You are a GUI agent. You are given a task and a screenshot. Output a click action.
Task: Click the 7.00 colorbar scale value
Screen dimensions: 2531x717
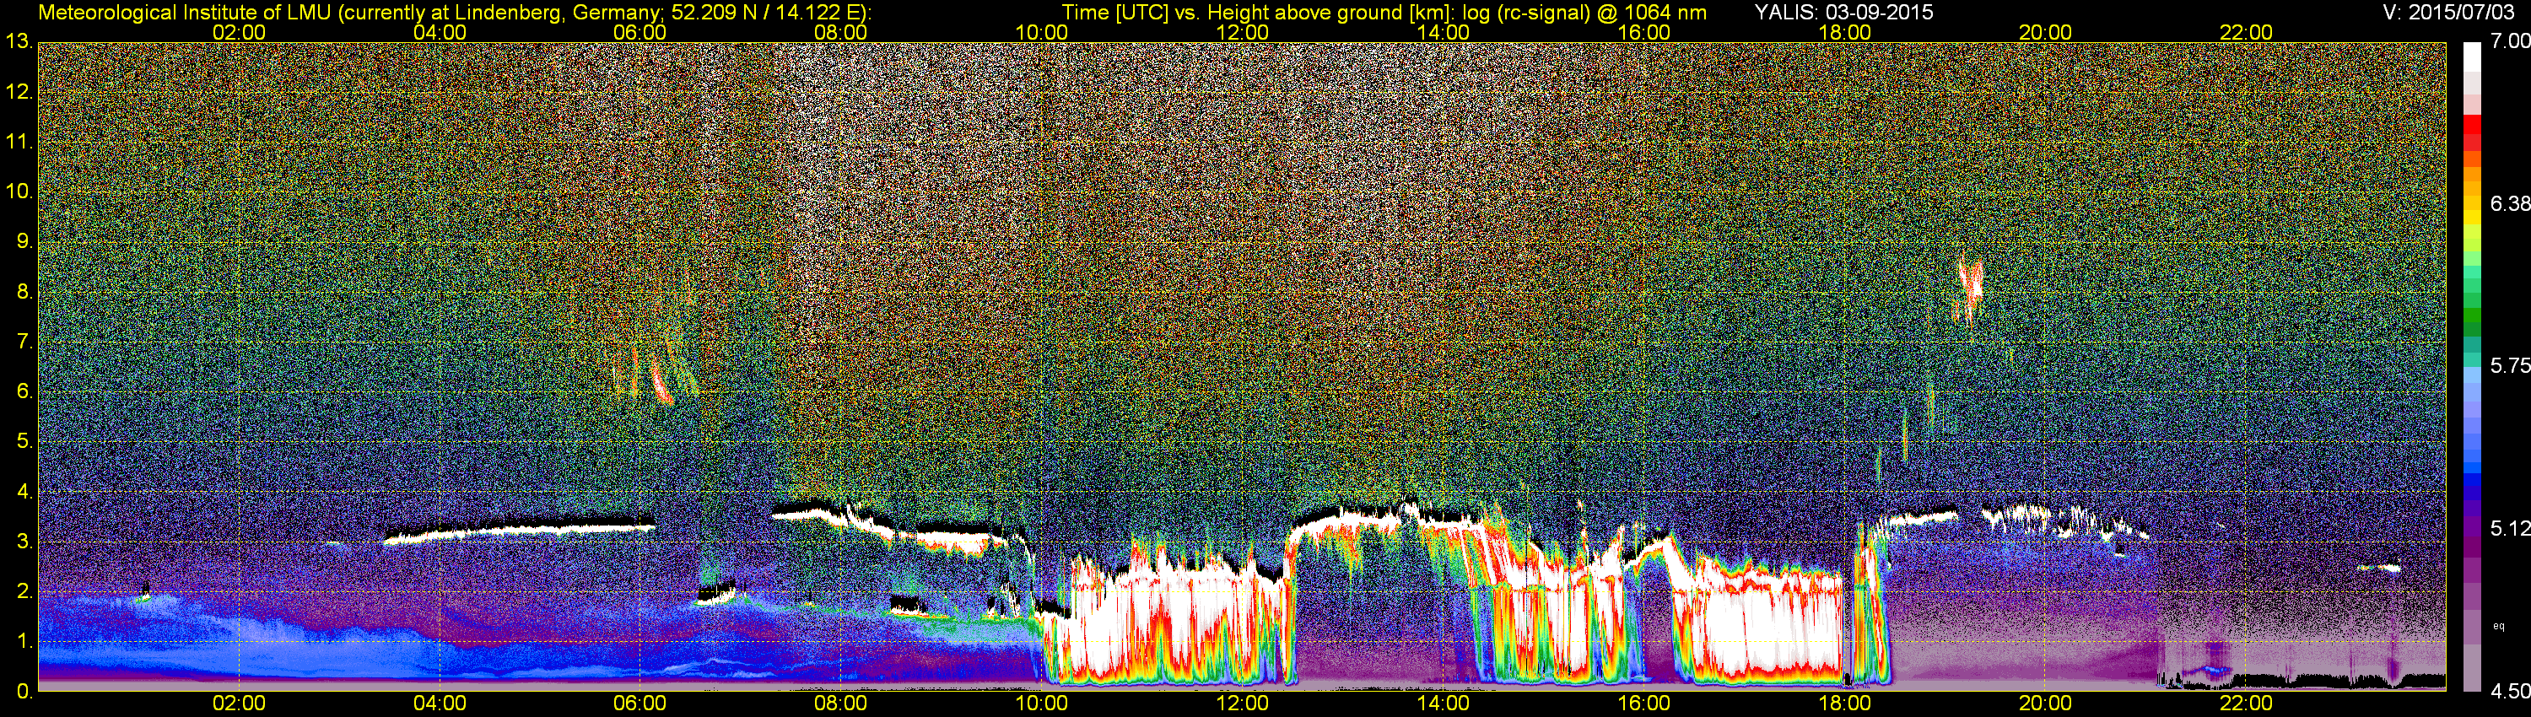[x=2511, y=41]
